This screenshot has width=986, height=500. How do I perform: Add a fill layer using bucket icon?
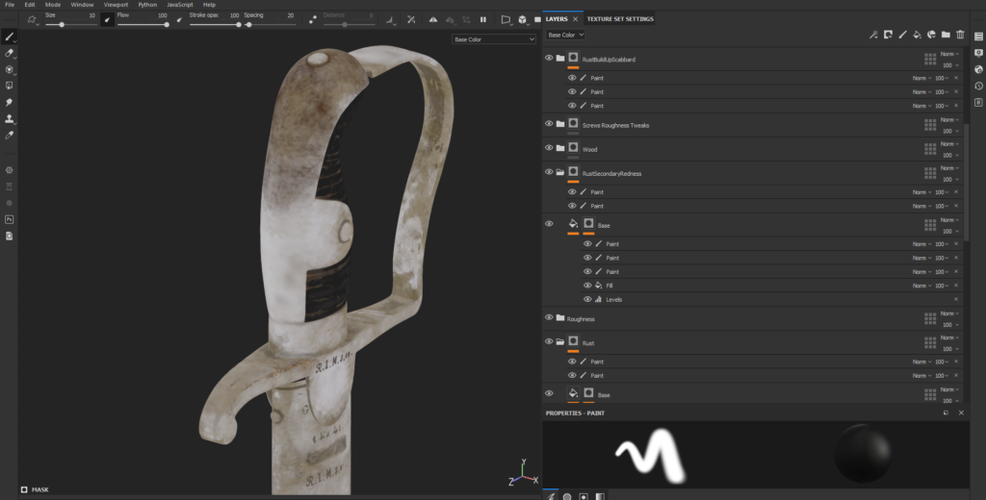coord(917,35)
